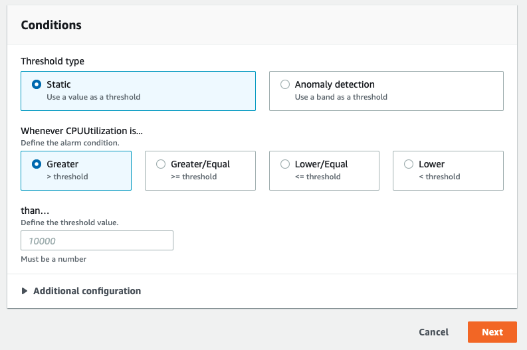The width and height of the screenshot is (527, 350).
Task: Select the Greater condition radio button
Action: [37, 164]
